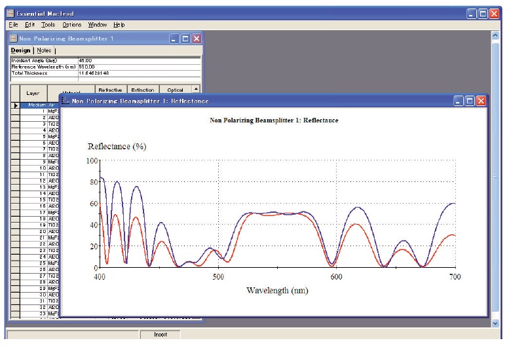
Task: Close the Reflectance plot window
Action: click(481, 101)
